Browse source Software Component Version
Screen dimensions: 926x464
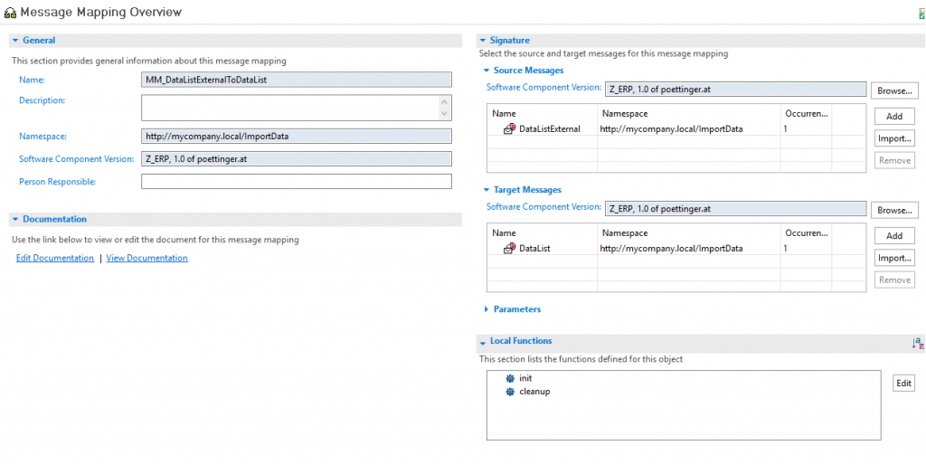click(894, 91)
